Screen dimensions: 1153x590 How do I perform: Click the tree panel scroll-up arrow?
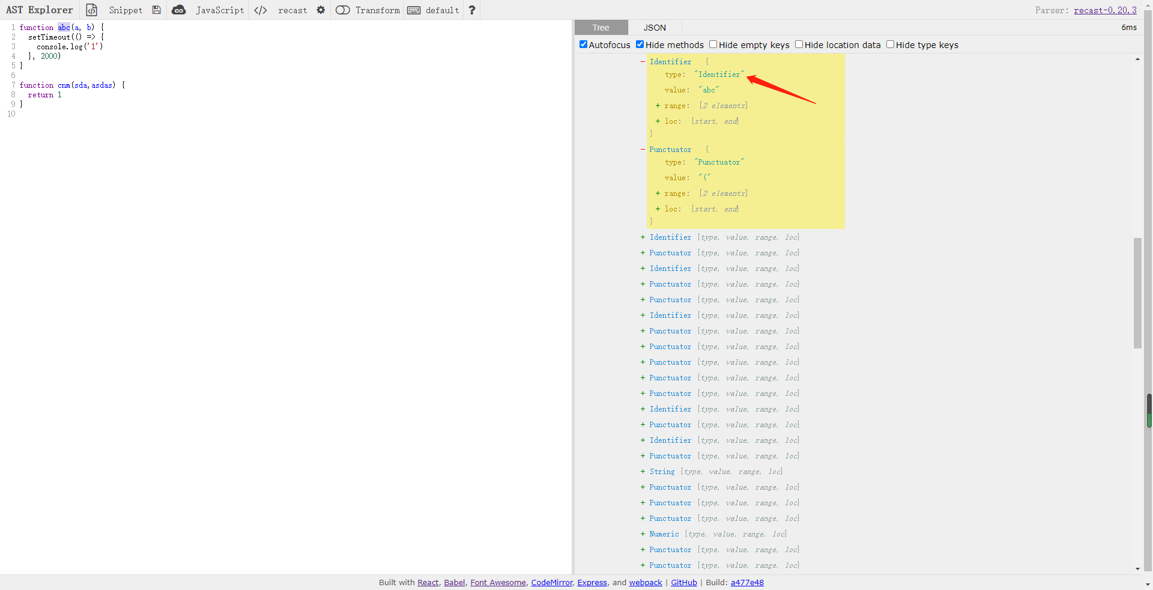[x=1137, y=59]
